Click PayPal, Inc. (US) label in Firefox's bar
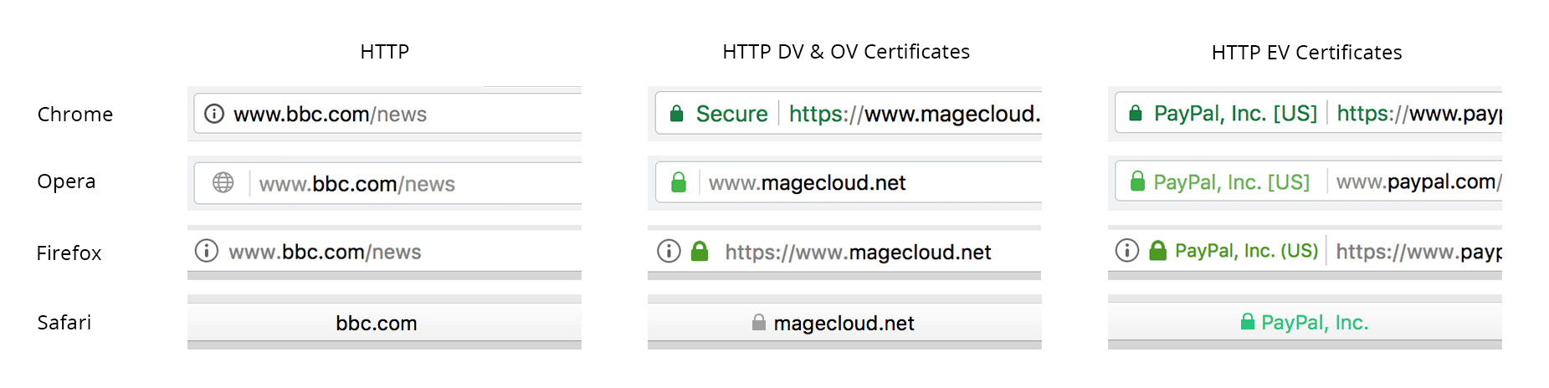Viewport: 1549px width, 388px height. coord(1246,251)
